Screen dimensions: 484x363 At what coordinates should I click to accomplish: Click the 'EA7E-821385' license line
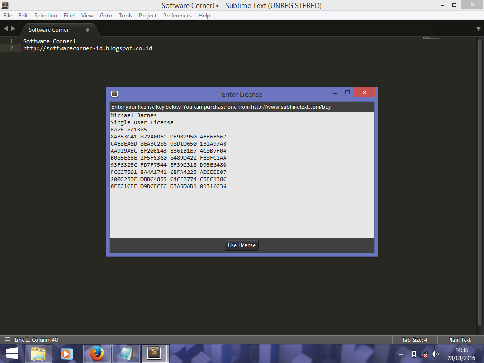point(129,130)
